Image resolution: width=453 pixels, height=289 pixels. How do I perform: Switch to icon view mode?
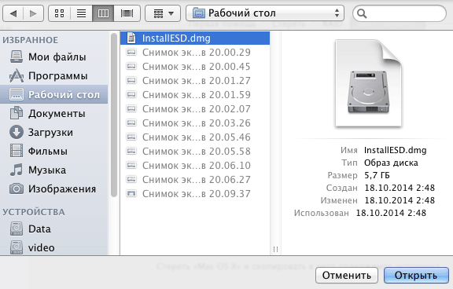pos(59,13)
